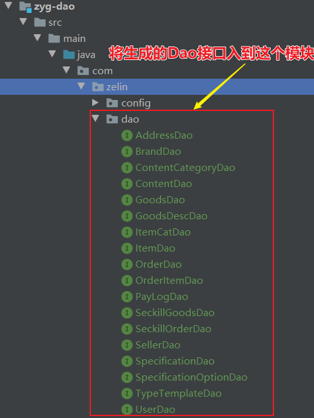This screenshot has width=314, height=418.
Task: Click the com package icon
Action: [83, 71]
